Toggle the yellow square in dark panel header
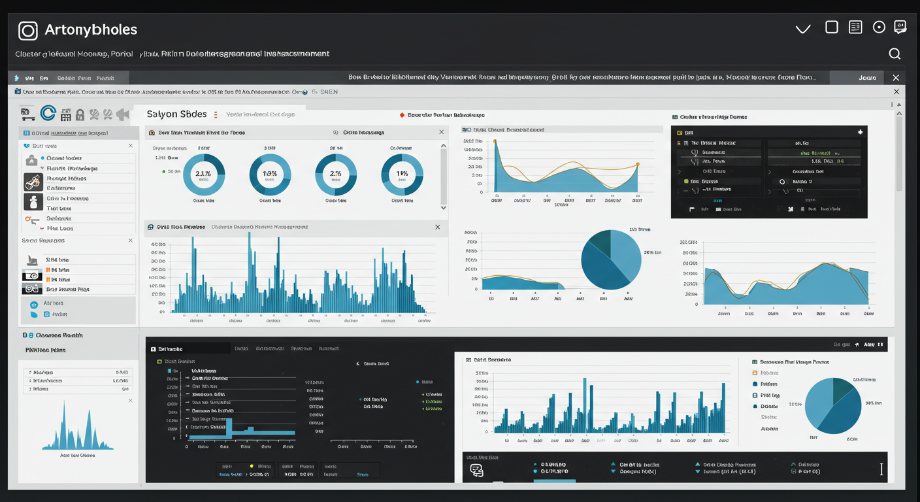Viewport: 920px width, 502px height. (x=680, y=133)
